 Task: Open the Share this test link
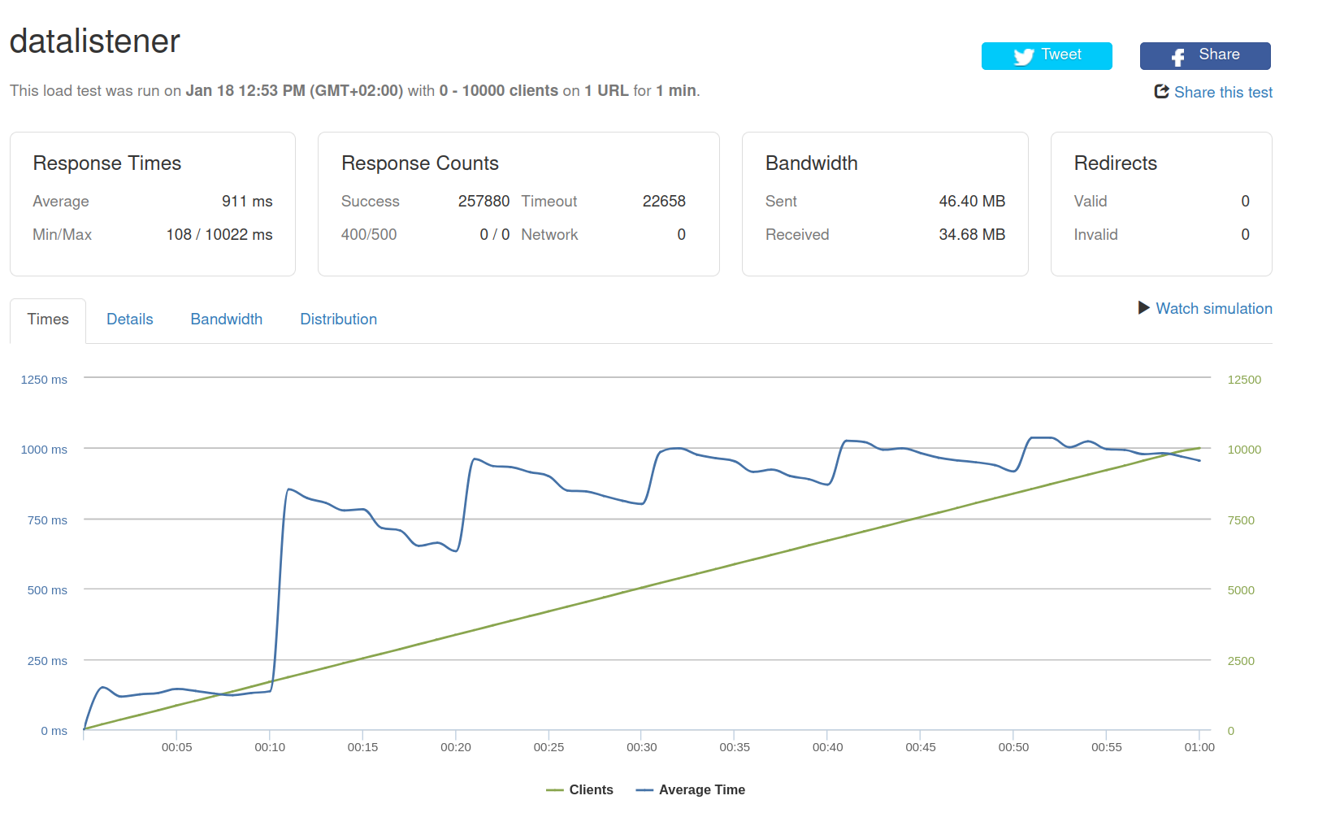coord(1223,93)
